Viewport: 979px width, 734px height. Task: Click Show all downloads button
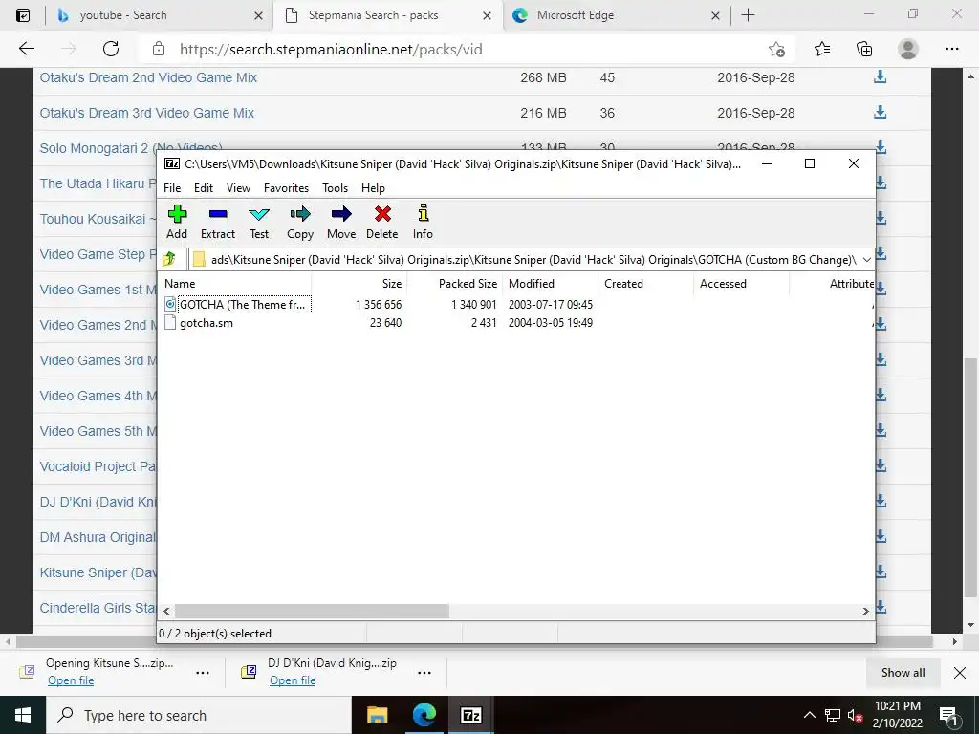coord(903,673)
